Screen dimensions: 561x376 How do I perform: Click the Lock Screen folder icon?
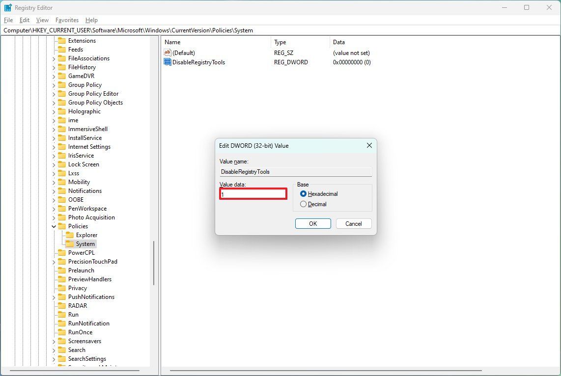point(61,164)
